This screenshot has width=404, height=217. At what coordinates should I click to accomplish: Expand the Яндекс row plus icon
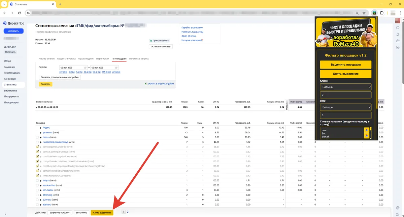point(41,128)
